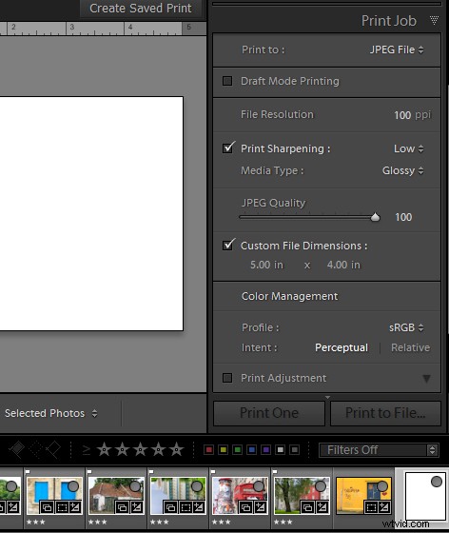
Task: Open color Profile sRGB dropdown
Action: (x=406, y=327)
